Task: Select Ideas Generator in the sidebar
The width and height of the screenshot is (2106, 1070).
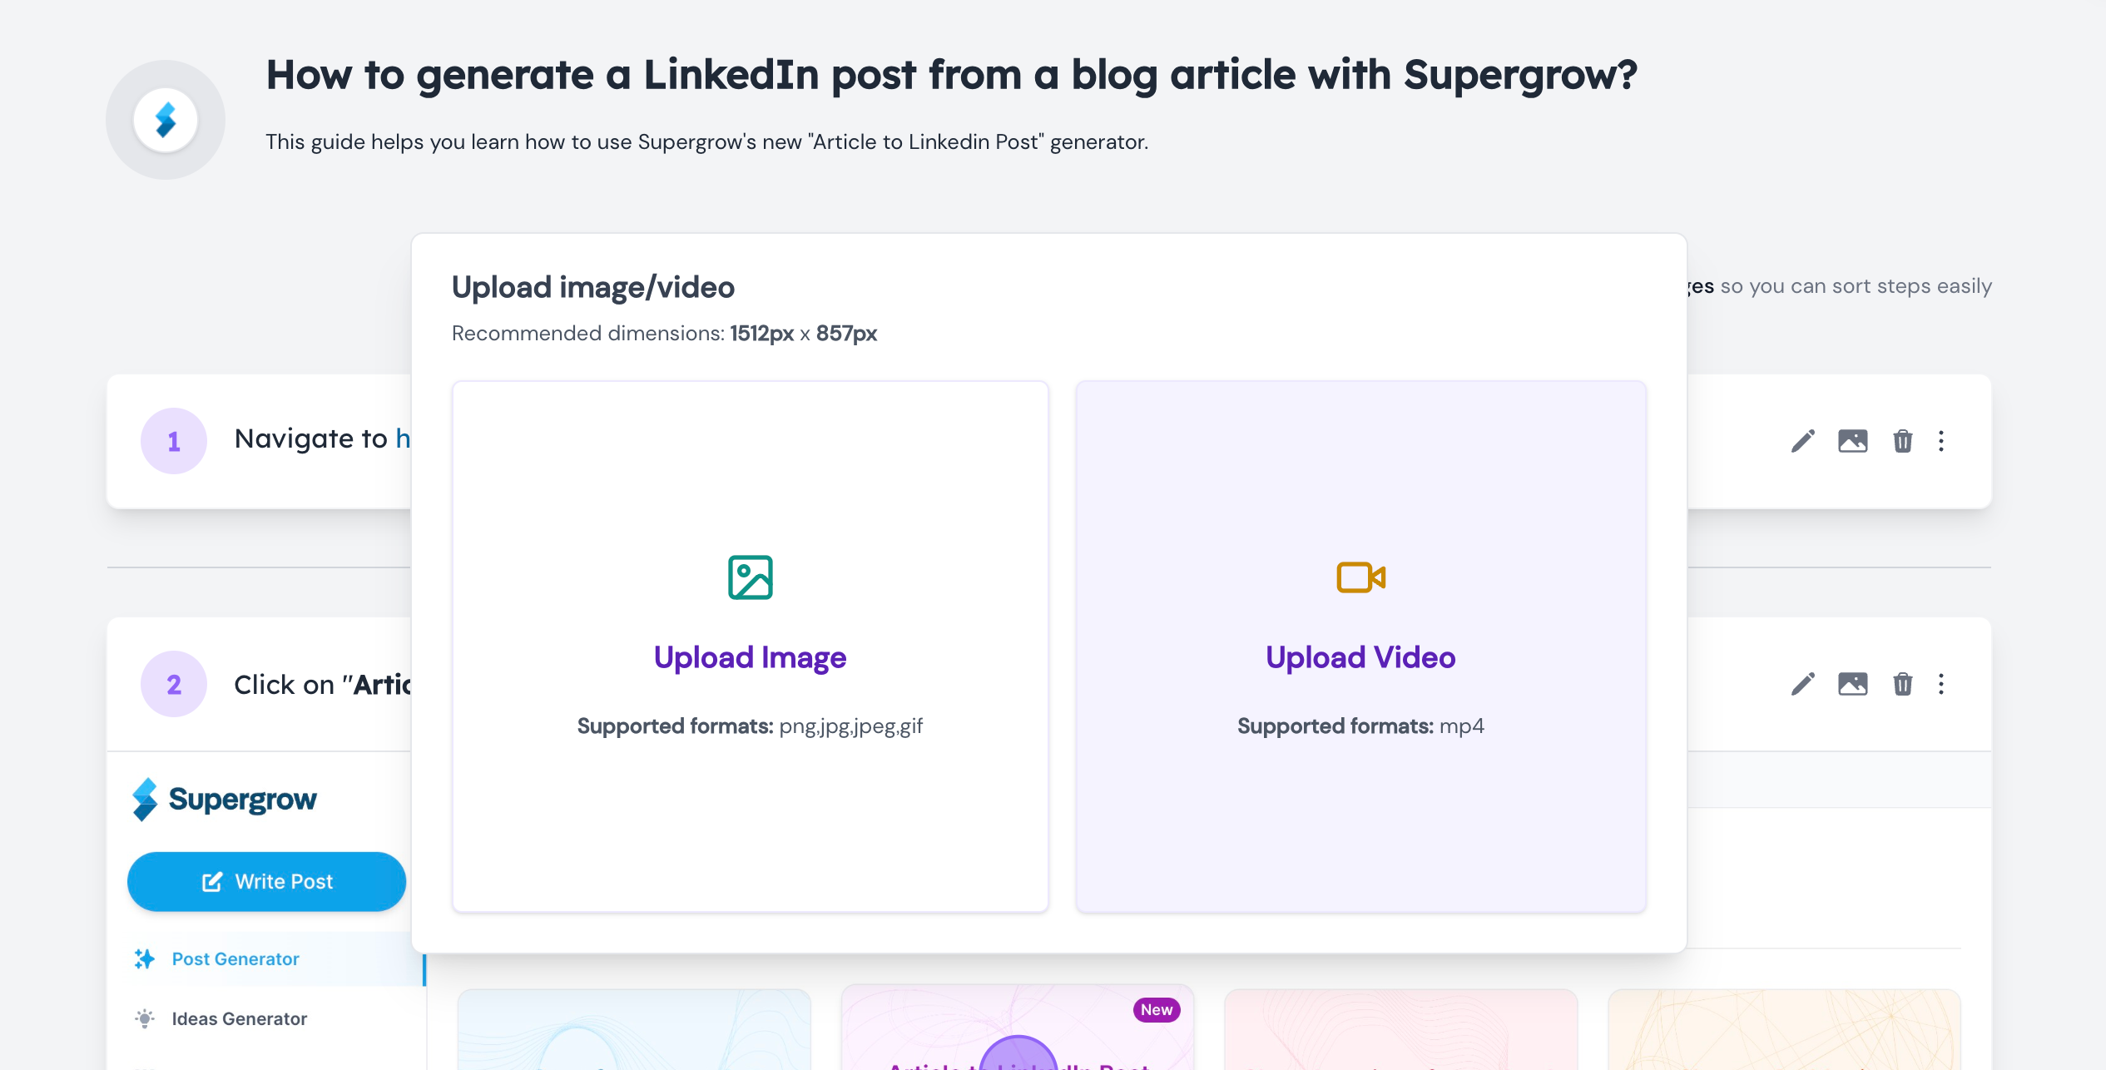Action: click(x=240, y=1018)
